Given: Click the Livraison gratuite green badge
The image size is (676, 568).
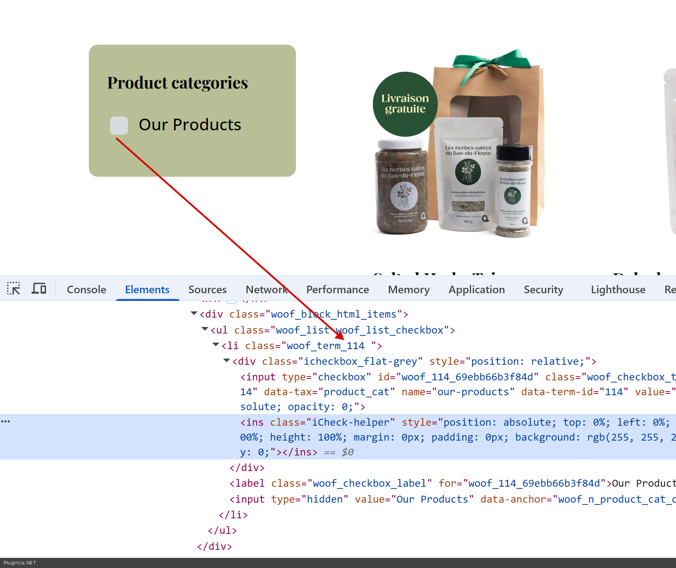Looking at the screenshot, I should coord(405,104).
